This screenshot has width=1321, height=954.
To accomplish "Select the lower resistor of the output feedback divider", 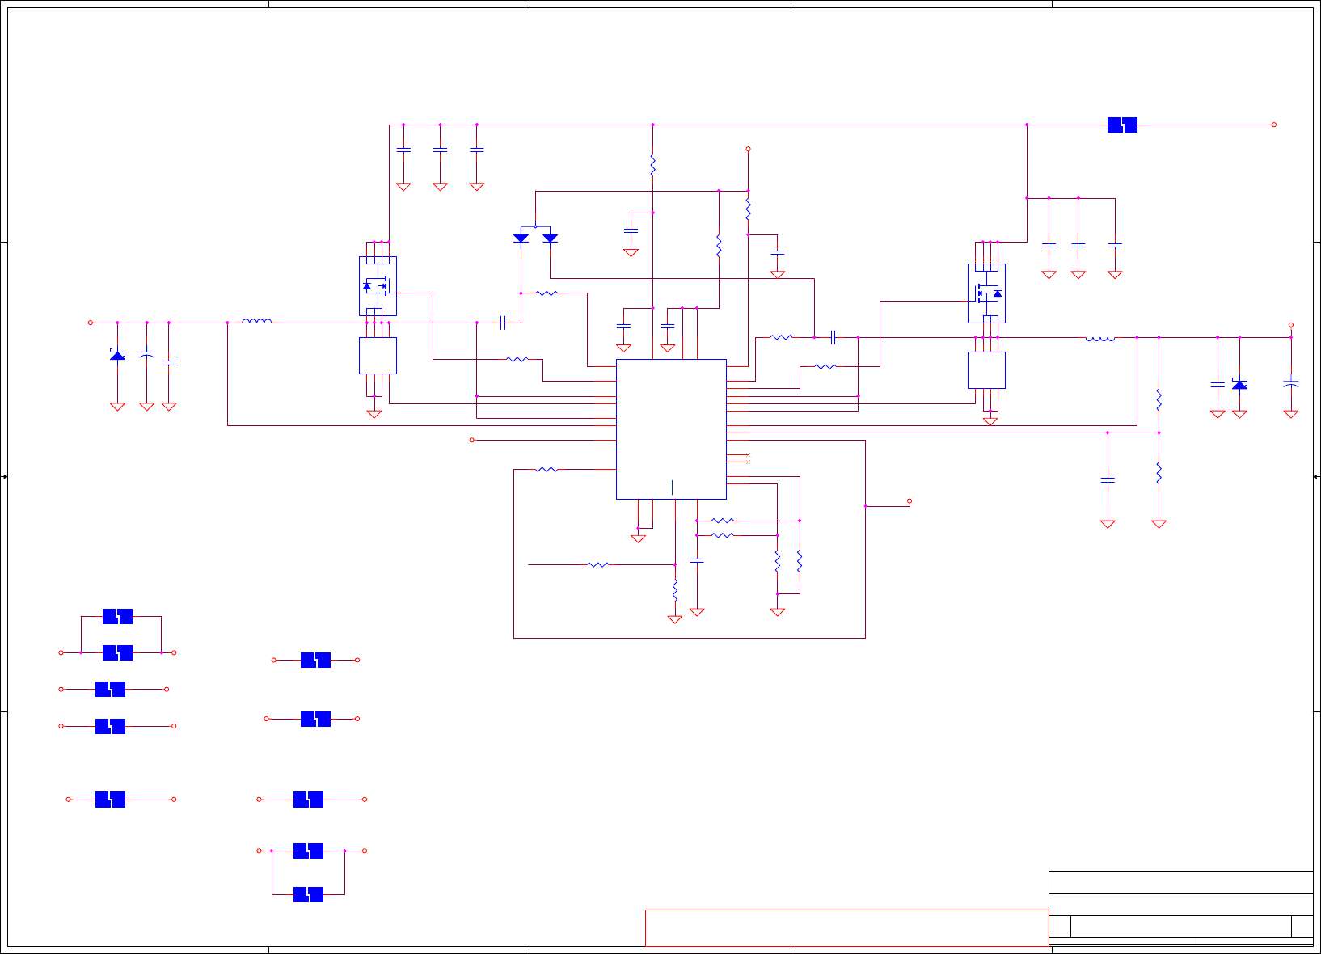I will pos(1159,473).
